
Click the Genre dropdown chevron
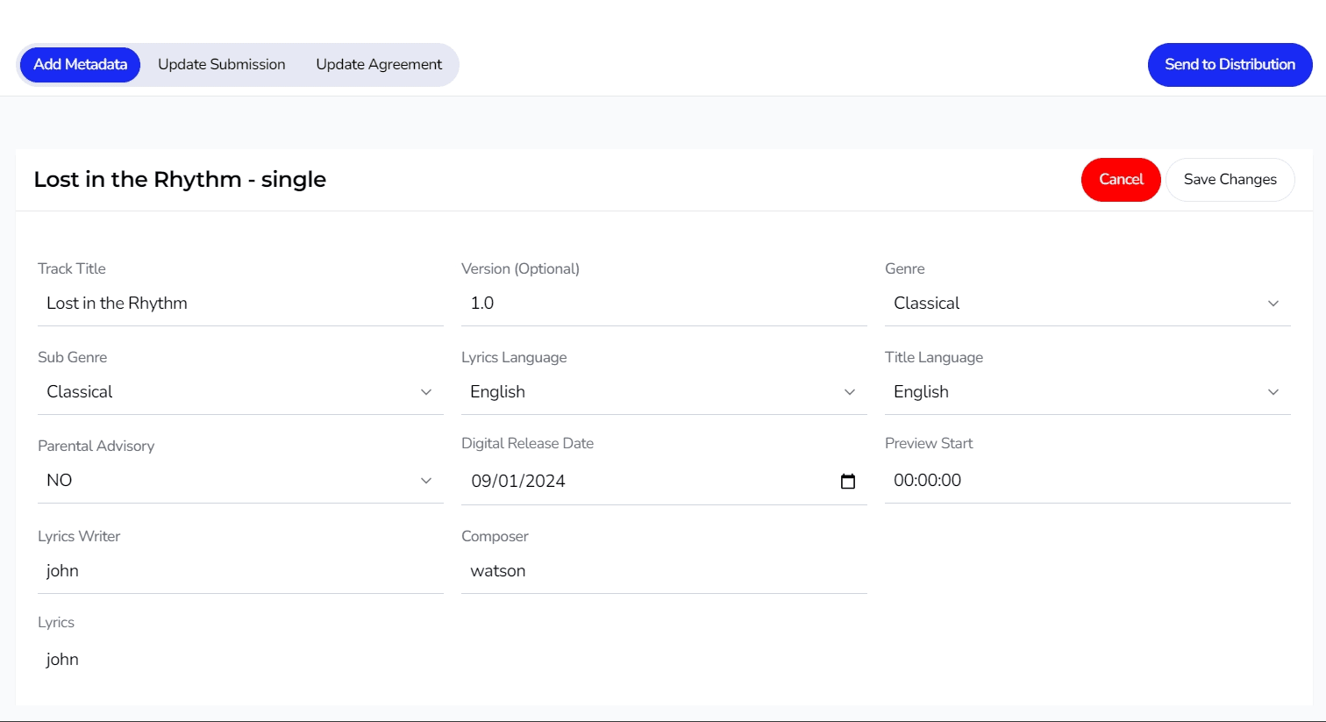point(1273,304)
